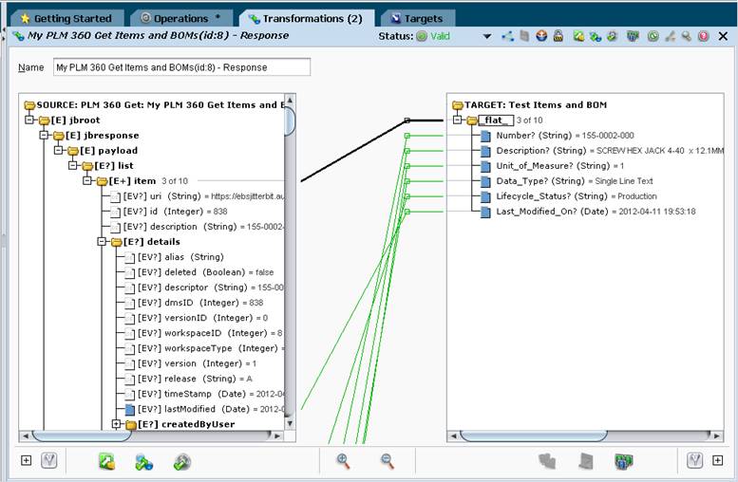Viewport: 738px width, 482px height.
Task: Open help via the pink question icon
Action: pos(703,36)
